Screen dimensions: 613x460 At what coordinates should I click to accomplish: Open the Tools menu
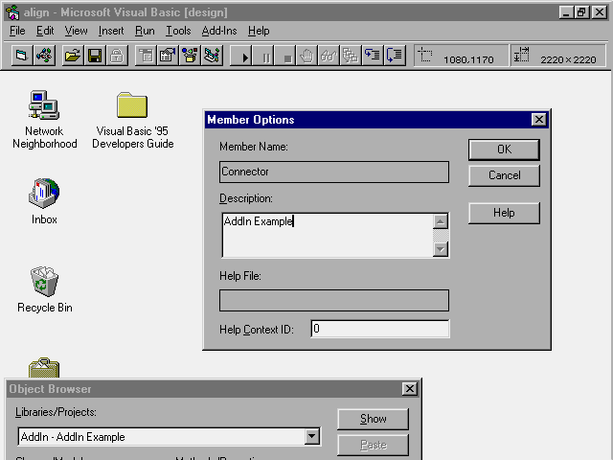178,31
